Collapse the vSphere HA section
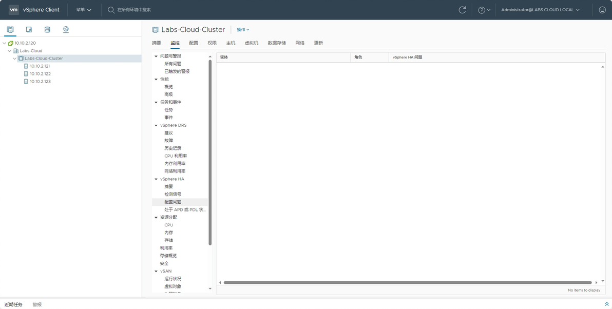Screen dimensions: 612x309 click(x=156, y=179)
